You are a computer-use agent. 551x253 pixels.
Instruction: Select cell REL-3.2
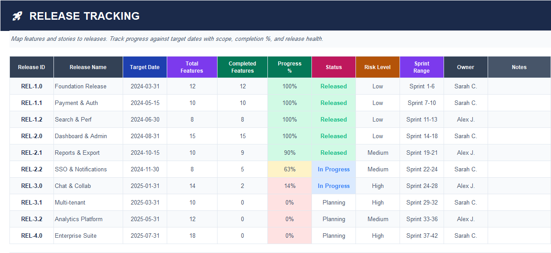31,219
